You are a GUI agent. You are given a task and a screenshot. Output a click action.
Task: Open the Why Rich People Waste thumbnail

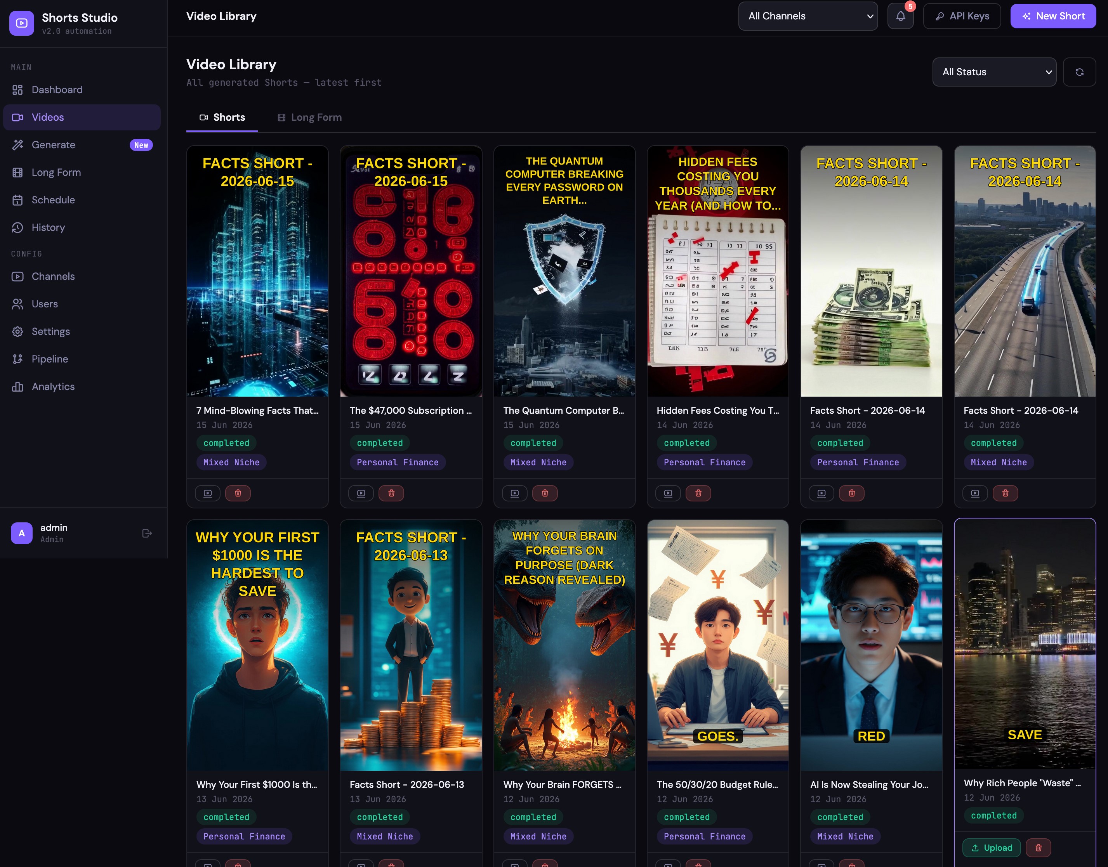1025,643
